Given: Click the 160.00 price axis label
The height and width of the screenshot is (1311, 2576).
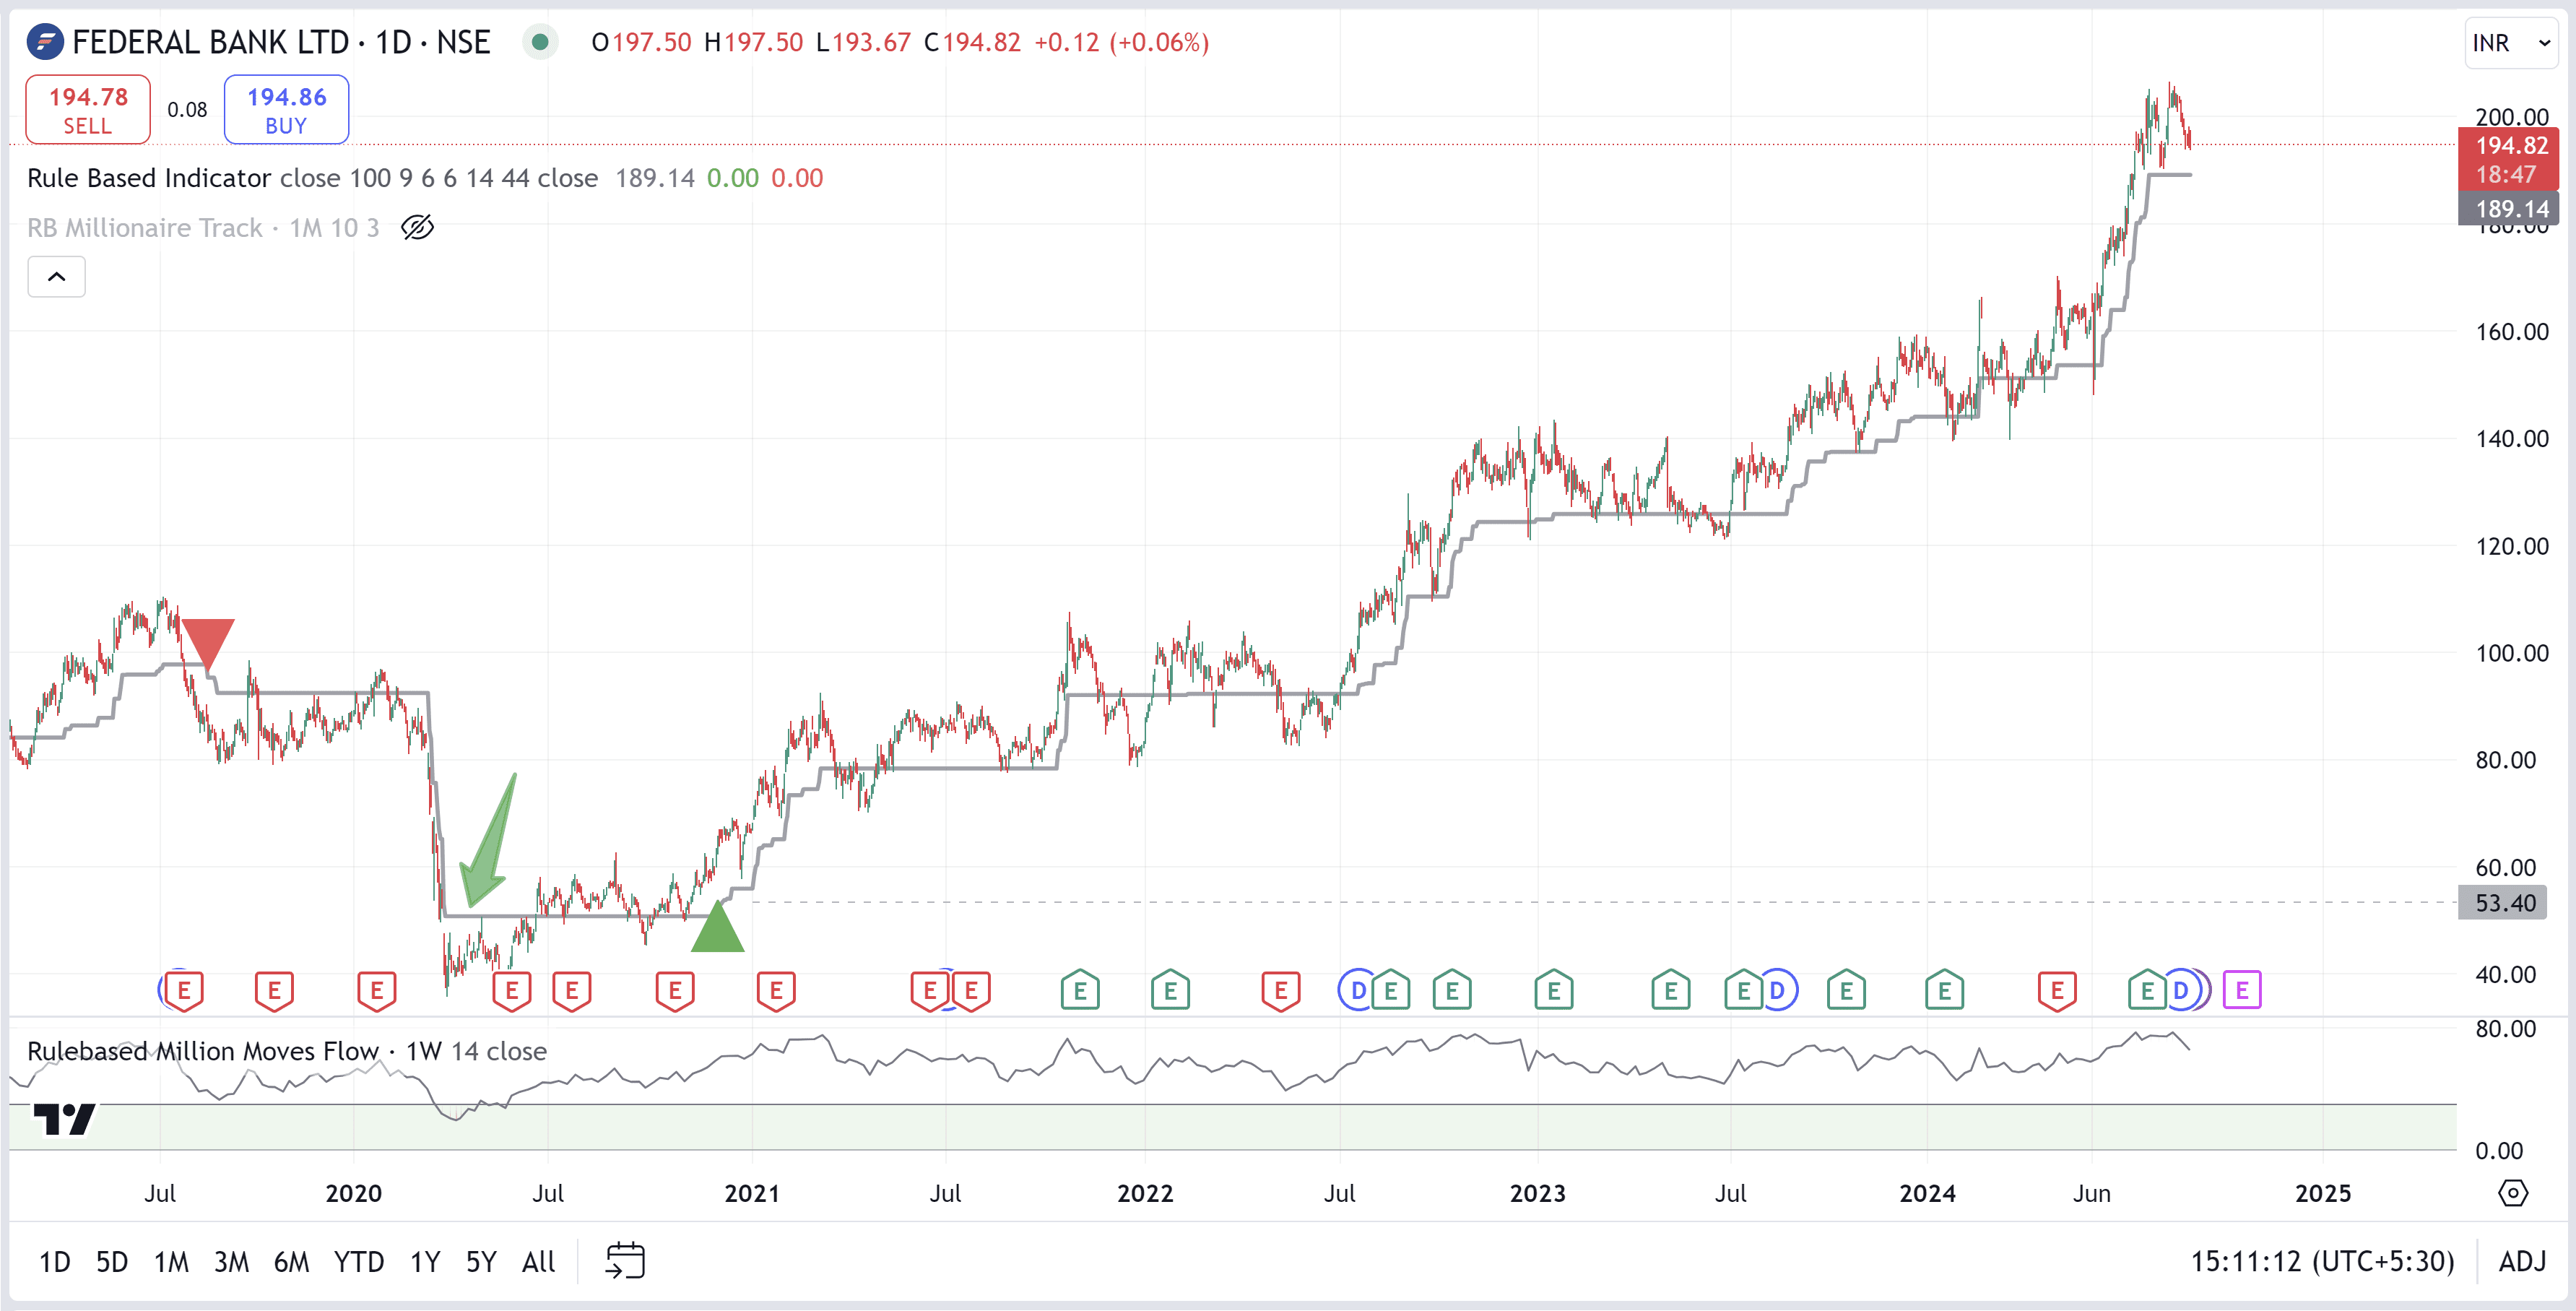Looking at the screenshot, I should tap(2511, 331).
